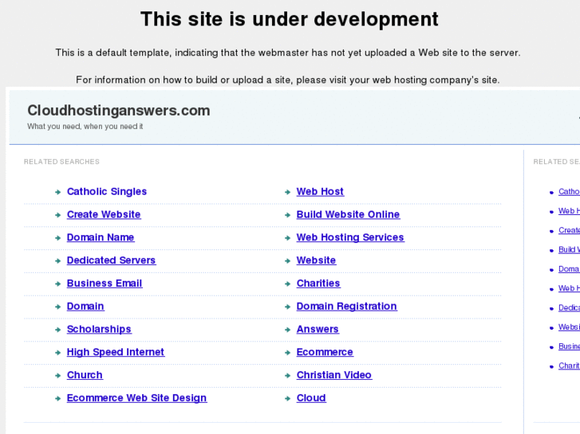Viewport: 580px width, 434px height.
Task: Click the arrow icon beside Answers
Action: (287, 330)
